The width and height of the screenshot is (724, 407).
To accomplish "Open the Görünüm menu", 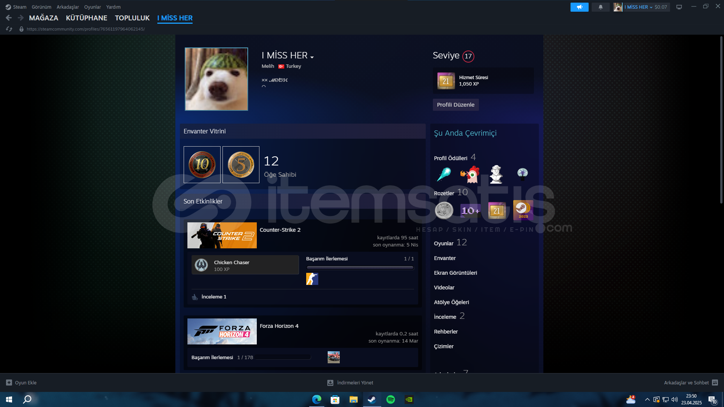I will (x=41, y=7).
